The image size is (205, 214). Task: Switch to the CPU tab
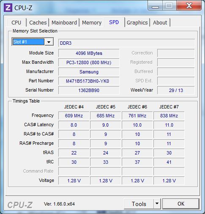pyautogui.click(x=16, y=22)
